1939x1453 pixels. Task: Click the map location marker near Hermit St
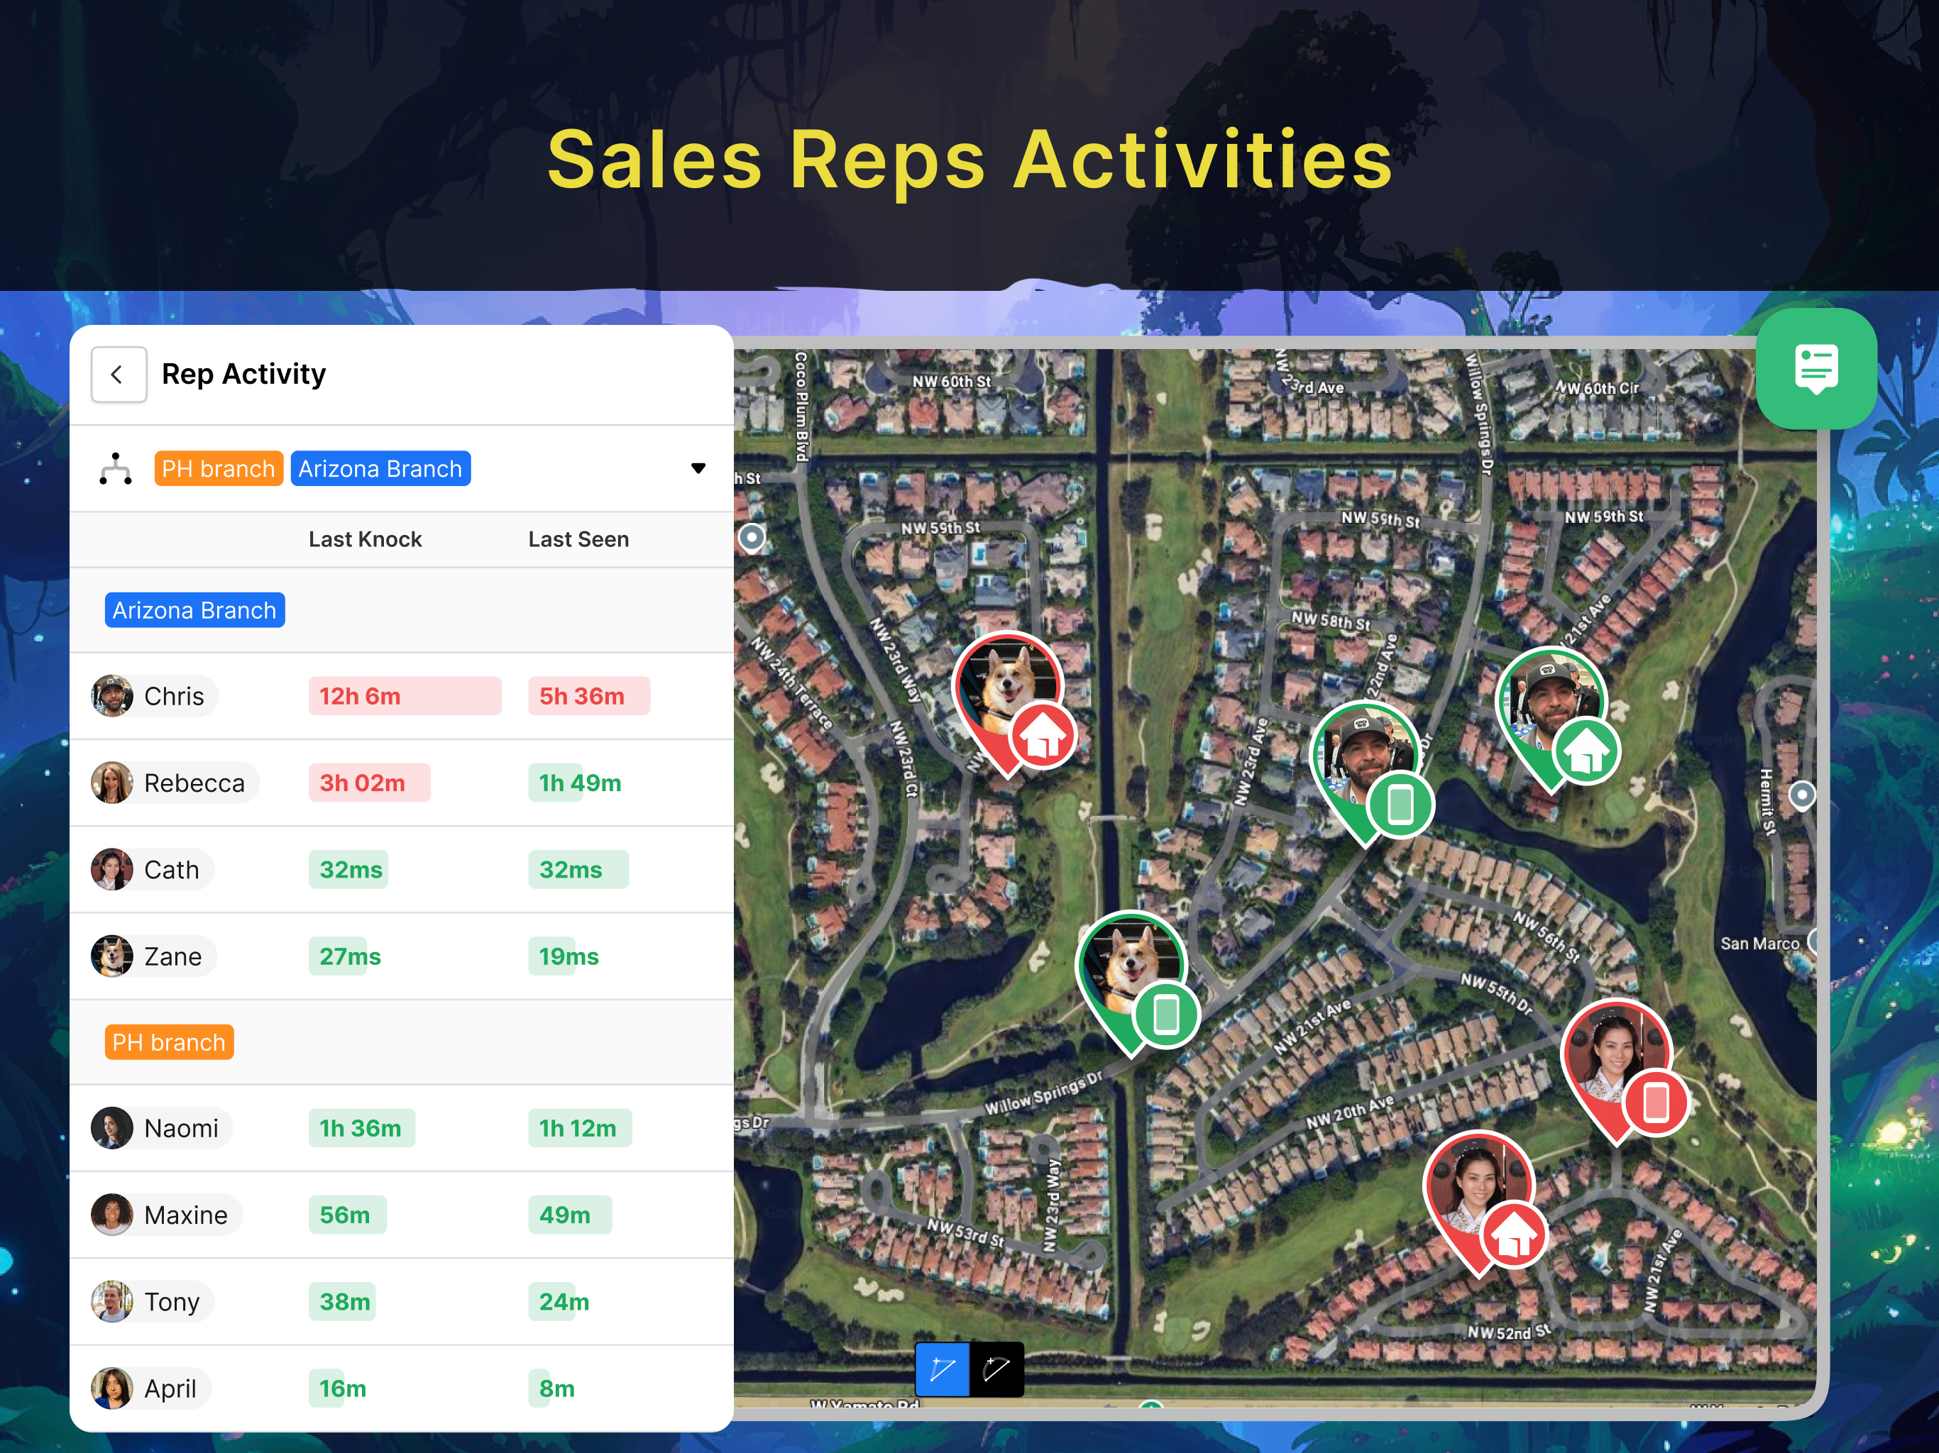(1801, 795)
